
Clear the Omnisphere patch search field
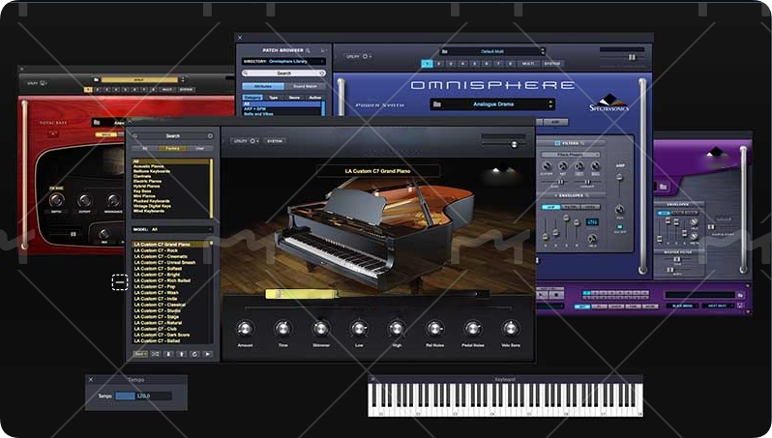point(321,73)
